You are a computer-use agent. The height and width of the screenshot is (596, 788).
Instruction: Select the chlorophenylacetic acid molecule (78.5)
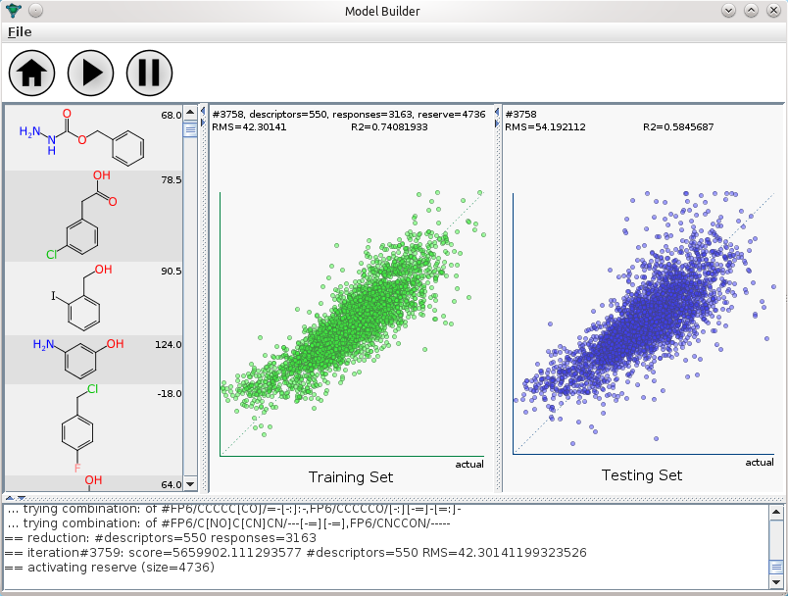pyautogui.click(x=94, y=217)
